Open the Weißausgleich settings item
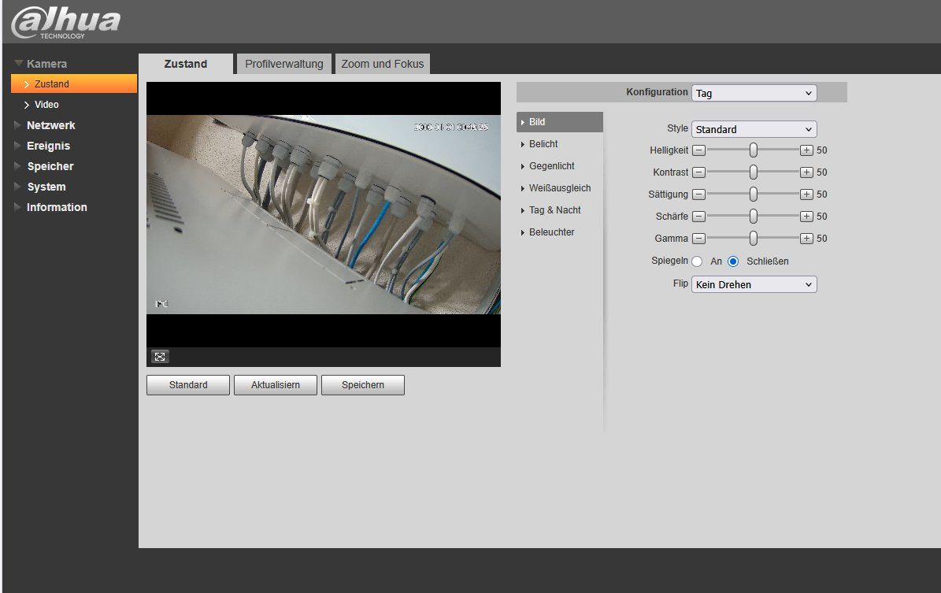This screenshot has height=593, width=941. click(559, 188)
